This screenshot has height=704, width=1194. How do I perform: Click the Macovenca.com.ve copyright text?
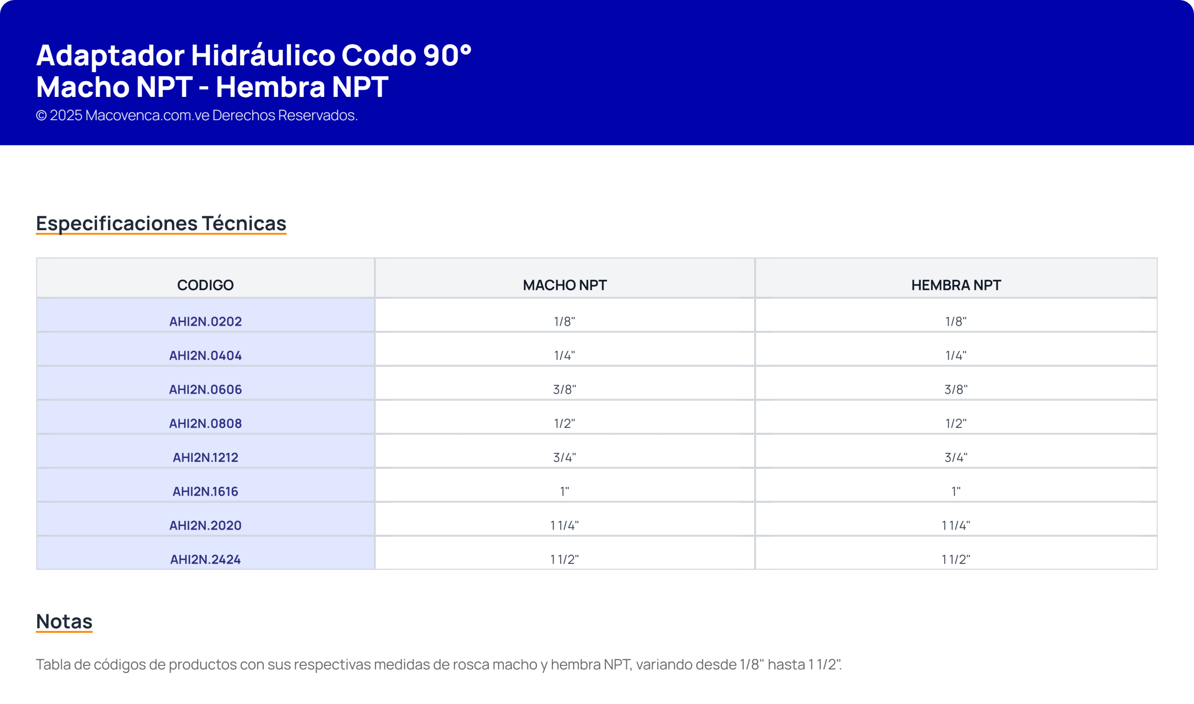(196, 115)
